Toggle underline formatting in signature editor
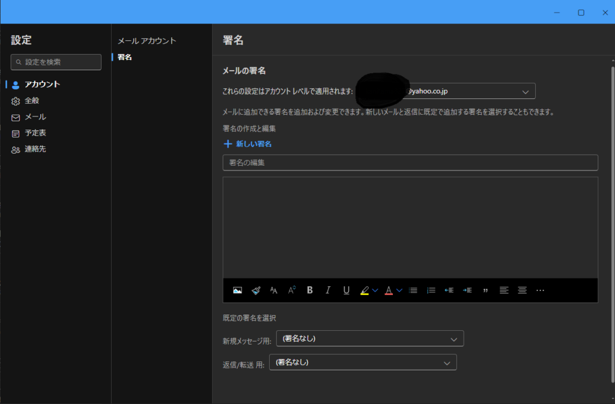 [x=347, y=291]
